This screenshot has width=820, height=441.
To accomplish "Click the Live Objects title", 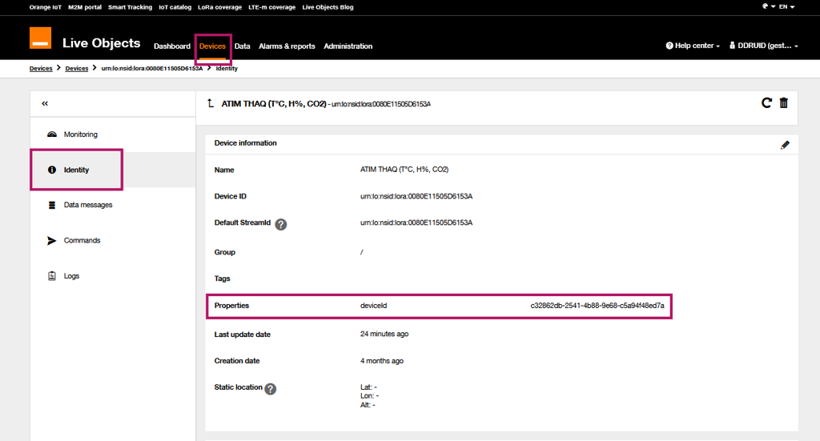I will point(102,43).
